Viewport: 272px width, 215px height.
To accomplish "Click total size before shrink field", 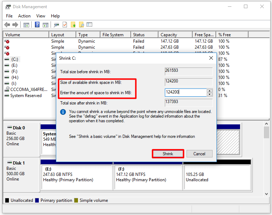I will (189, 71).
